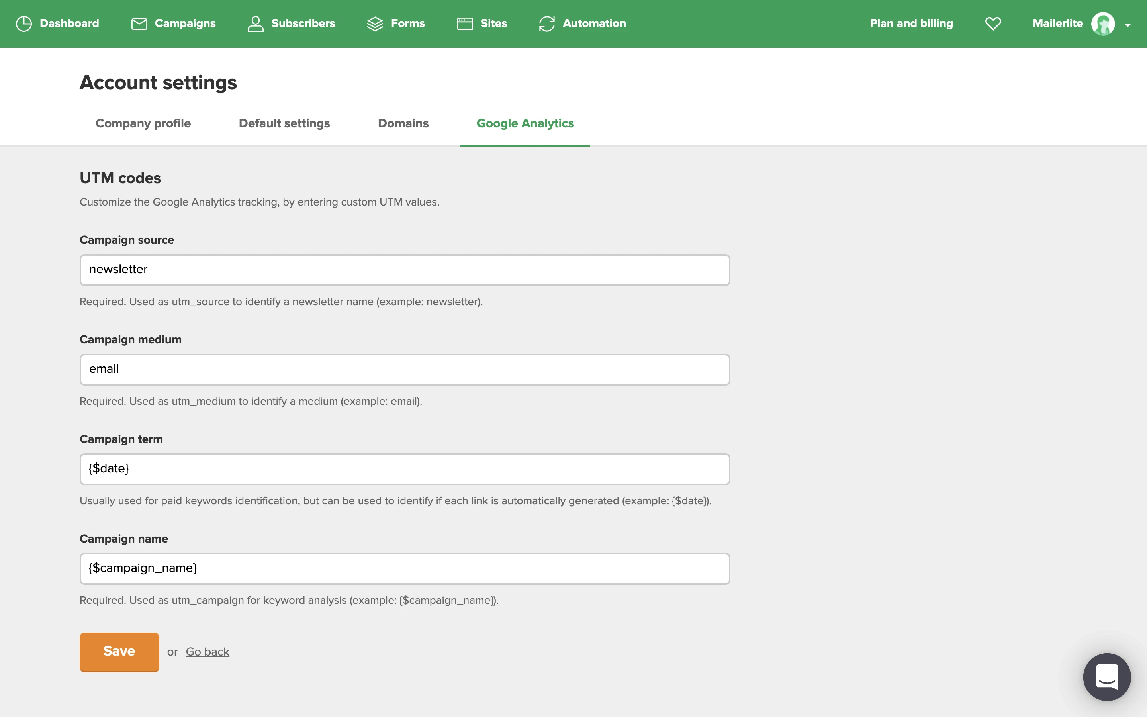The height and width of the screenshot is (717, 1147).
Task: Click the Automation refresh arrows icon
Action: pos(547,24)
